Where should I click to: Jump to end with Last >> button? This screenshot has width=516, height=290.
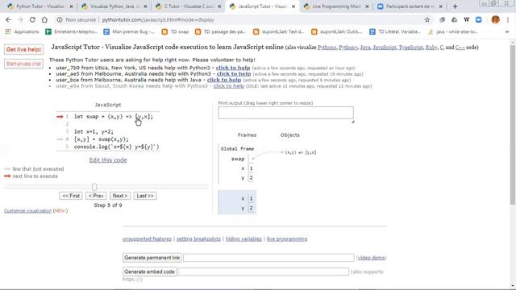click(x=145, y=196)
